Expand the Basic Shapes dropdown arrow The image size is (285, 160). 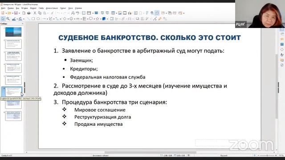point(68,19)
